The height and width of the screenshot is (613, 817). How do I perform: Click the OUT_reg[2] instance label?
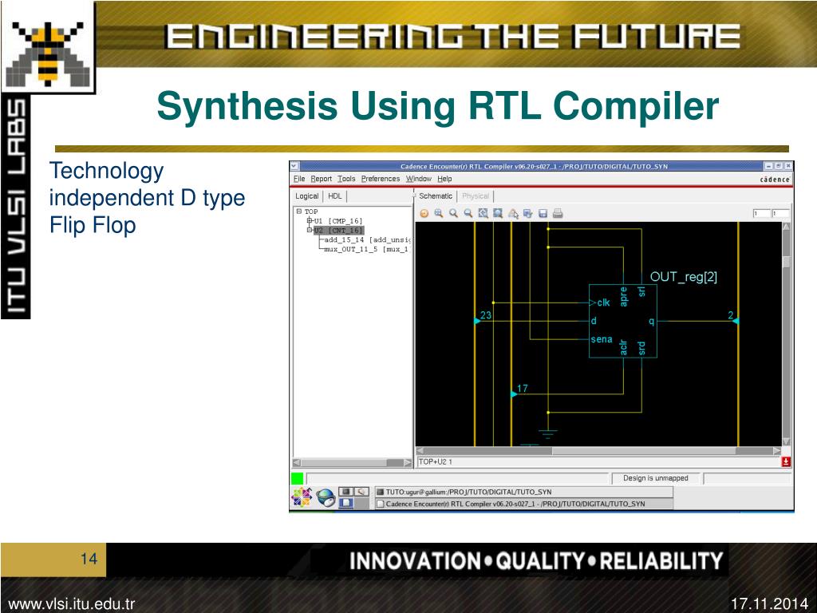point(683,277)
